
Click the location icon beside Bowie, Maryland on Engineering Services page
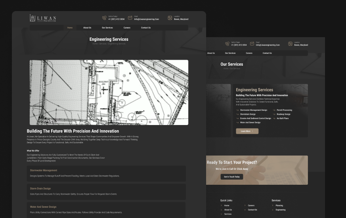click(x=170, y=18)
